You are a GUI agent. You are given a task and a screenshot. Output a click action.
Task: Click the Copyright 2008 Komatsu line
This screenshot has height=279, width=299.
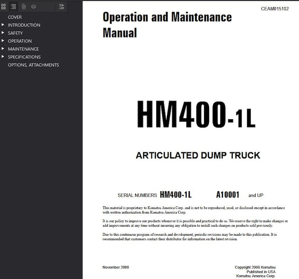[255, 267]
